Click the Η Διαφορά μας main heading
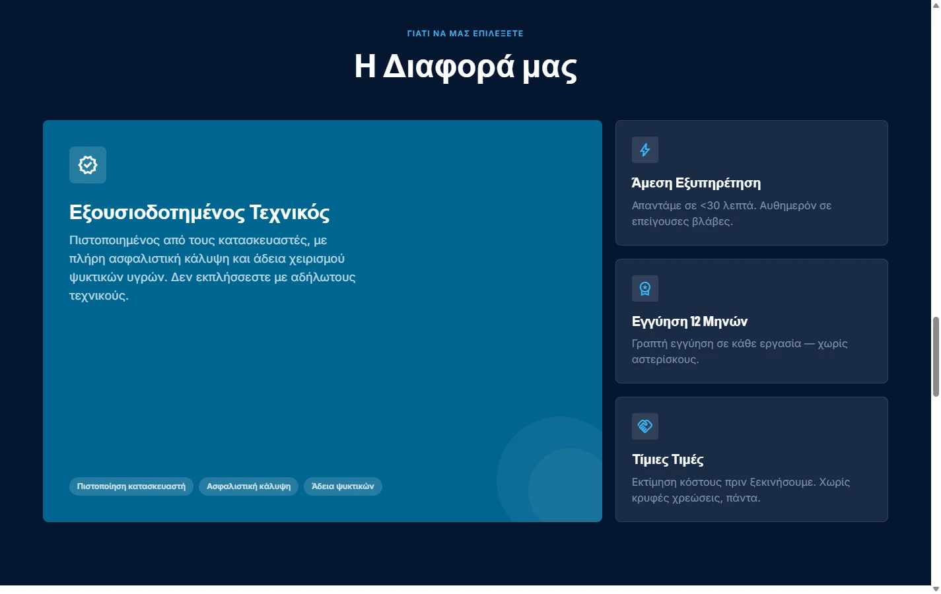The height and width of the screenshot is (594, 941). pyautogui.click(x=466, y=67)
